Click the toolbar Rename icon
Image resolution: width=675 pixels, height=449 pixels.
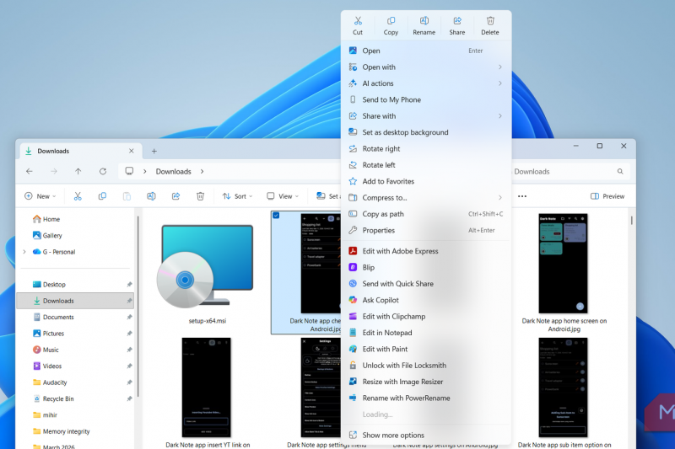(x=151, y=196)
